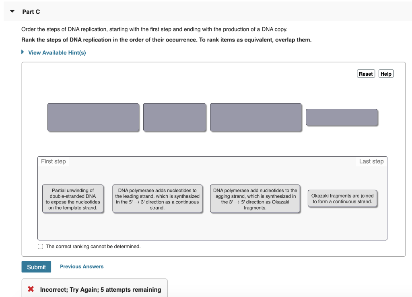
Task: Click the 'Order the steps of DNA replication' instruction
Action: 154,29
